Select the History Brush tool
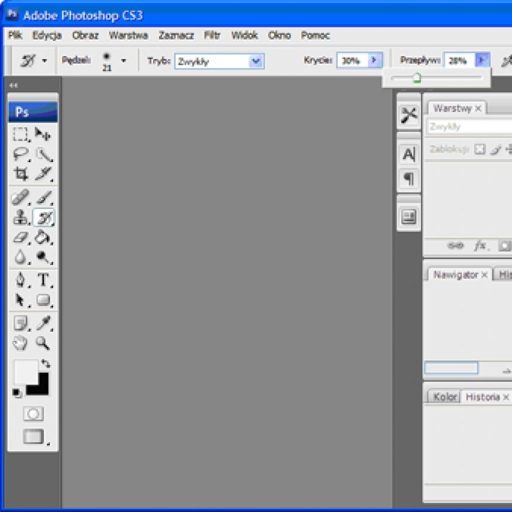The image size is (512, 512). click(44, 218)
